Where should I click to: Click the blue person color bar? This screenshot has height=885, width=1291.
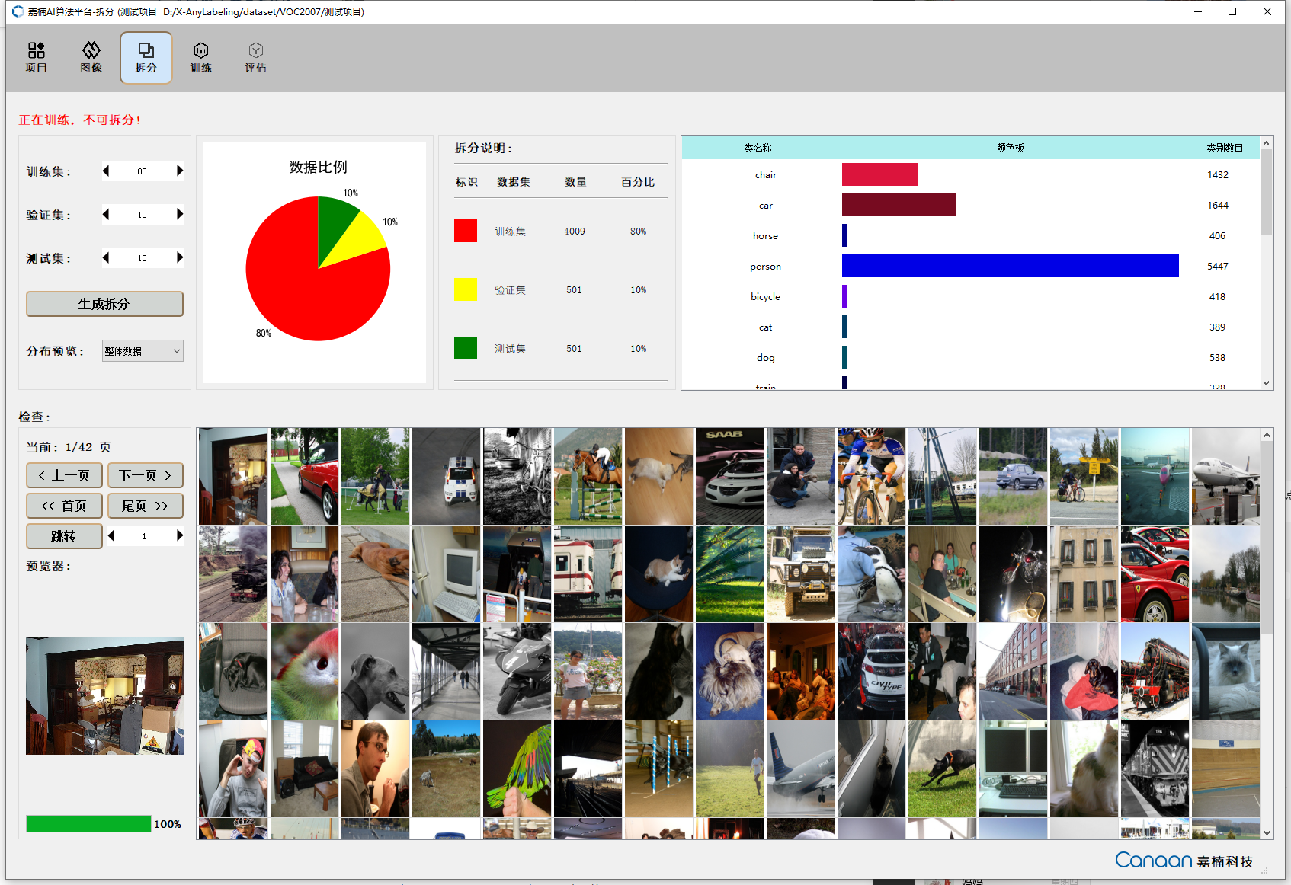(1010, 266)
